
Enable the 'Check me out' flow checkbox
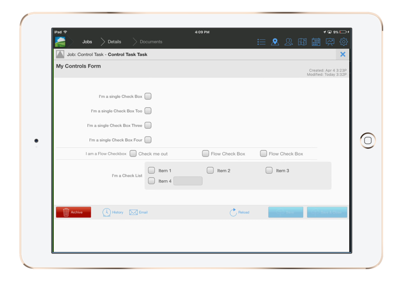133,153
